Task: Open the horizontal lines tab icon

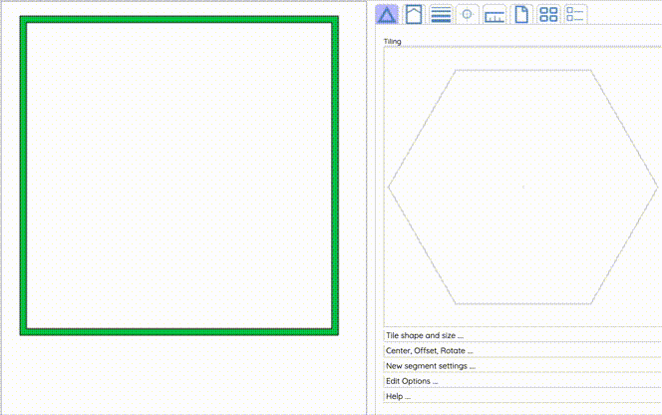Action: click(441, 14)
